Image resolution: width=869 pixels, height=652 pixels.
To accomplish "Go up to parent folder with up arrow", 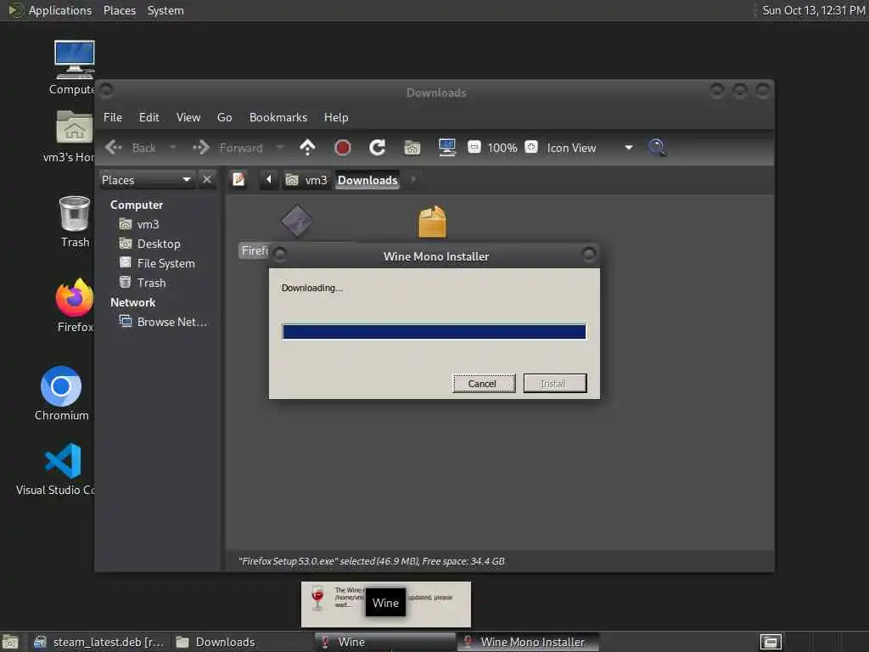I will coord(307,148).
